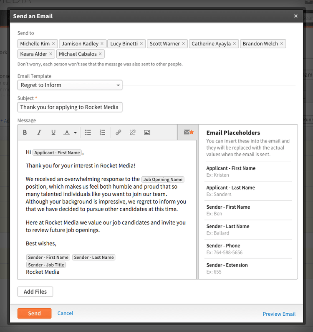Insert Sender - Extension placeholder
Screen dimensions: 313x332
tap(248, 269)
